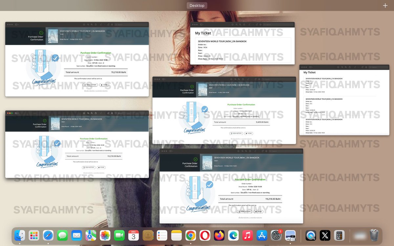
Task: Click concert poster thumbnail in 9,609.00 Baht window
Action: (x=203, y=90)
